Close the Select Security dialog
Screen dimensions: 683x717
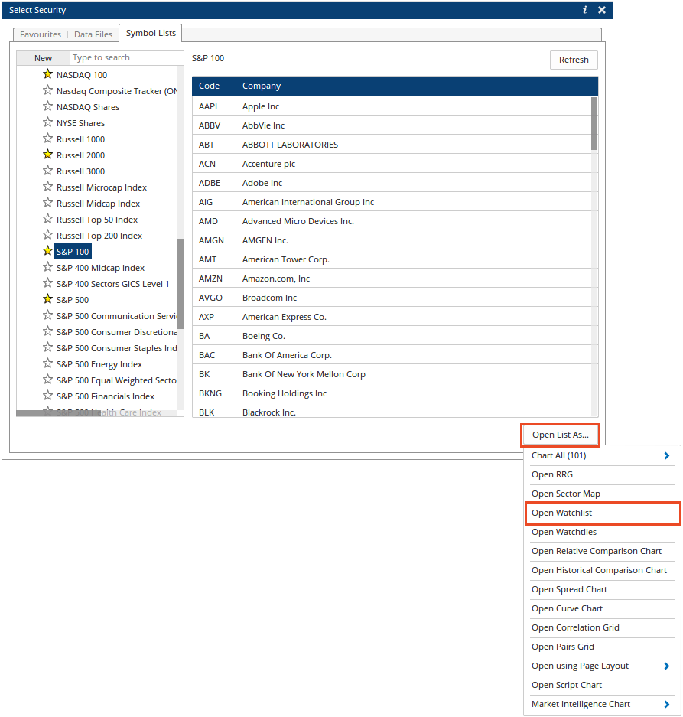602,10
